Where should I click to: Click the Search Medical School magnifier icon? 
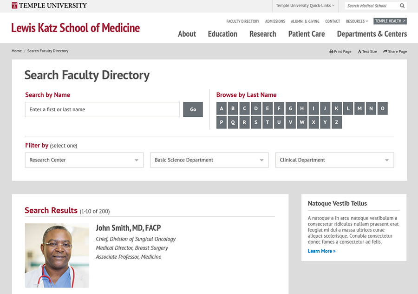click(402, 6)
